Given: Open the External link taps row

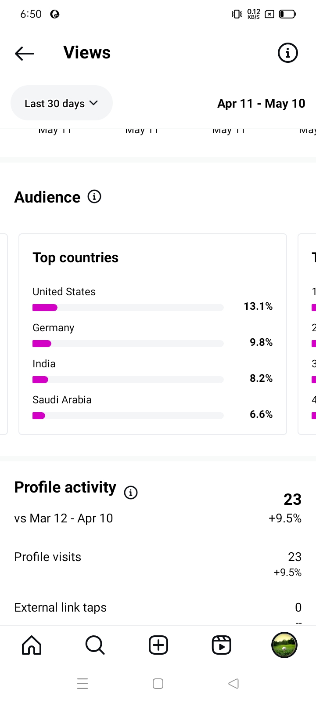Looking at the screenshot, I should click(x=158, y=608).
